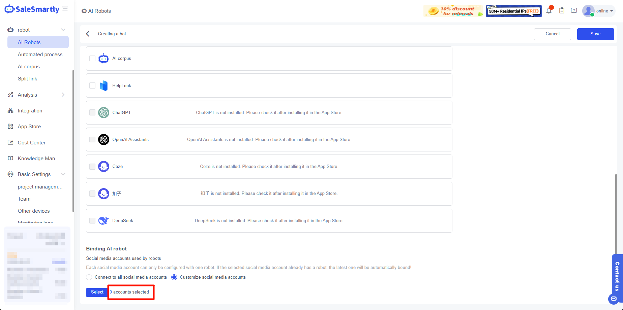This screenshot has height=310, width=623.
Task: Click the Save button
Action: [x=595, y=34]
